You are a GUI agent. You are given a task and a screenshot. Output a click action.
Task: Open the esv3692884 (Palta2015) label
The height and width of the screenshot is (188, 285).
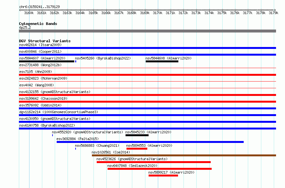coord(77,139)
